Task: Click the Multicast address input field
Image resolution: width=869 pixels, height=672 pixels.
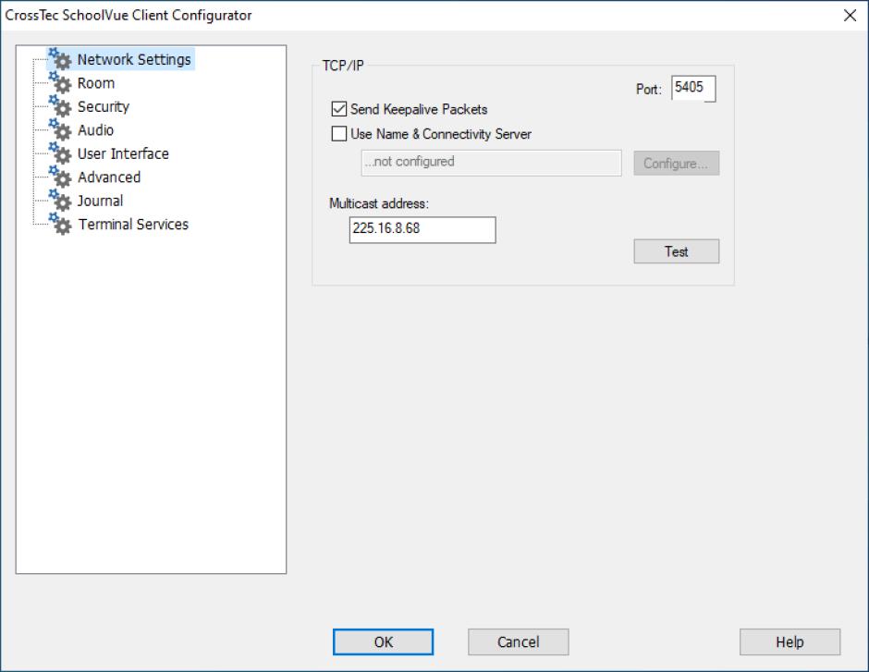Action: (x=422, y=229)
